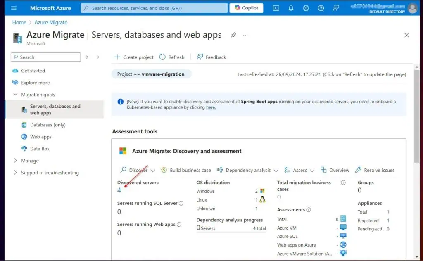Click the Windows OS logo icon
The width and height of the screenshot is (423, 261).
[262, 191]
